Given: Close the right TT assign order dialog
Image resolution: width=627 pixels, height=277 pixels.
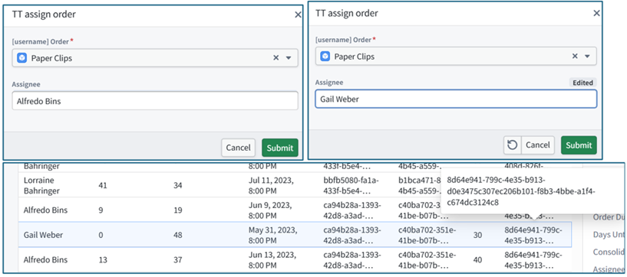Looking at the screenshot, I should click(x=596, y=13).
